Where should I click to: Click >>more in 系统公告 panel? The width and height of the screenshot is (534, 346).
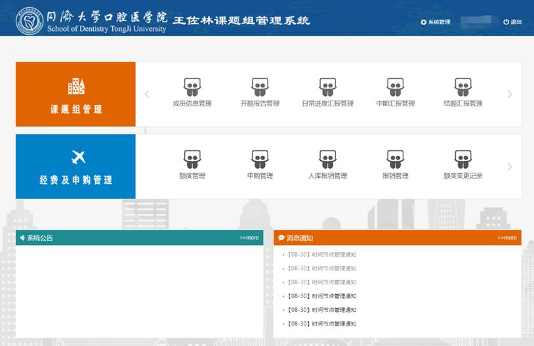[249, 238]
